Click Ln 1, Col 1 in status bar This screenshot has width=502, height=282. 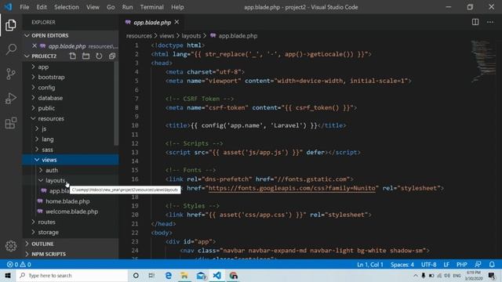click(x=370, y=265)
